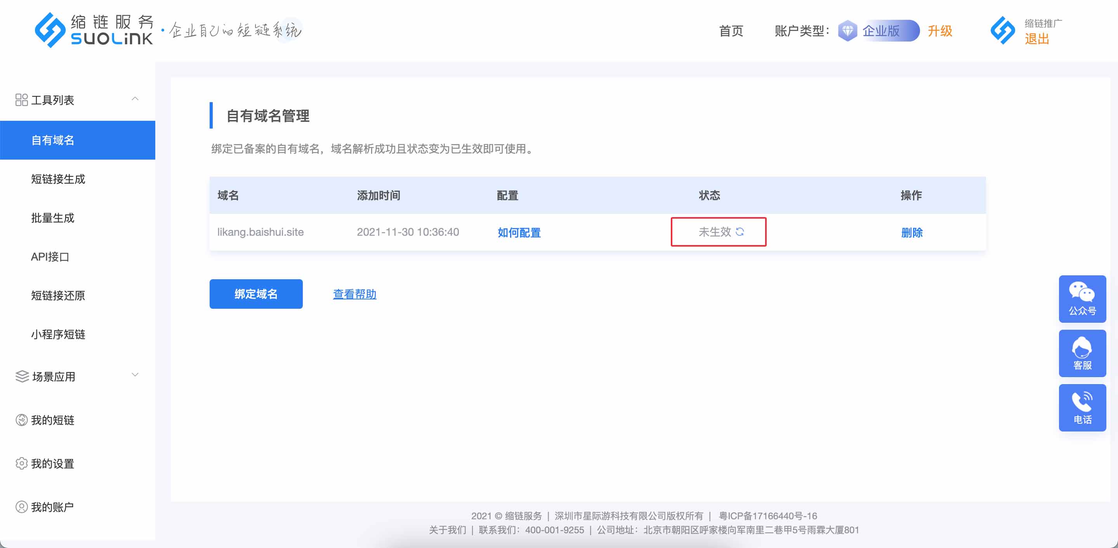Click the 自有域名管理 page heading
The height and width of the screenshot is (548, 1118).
coord(268,115)
